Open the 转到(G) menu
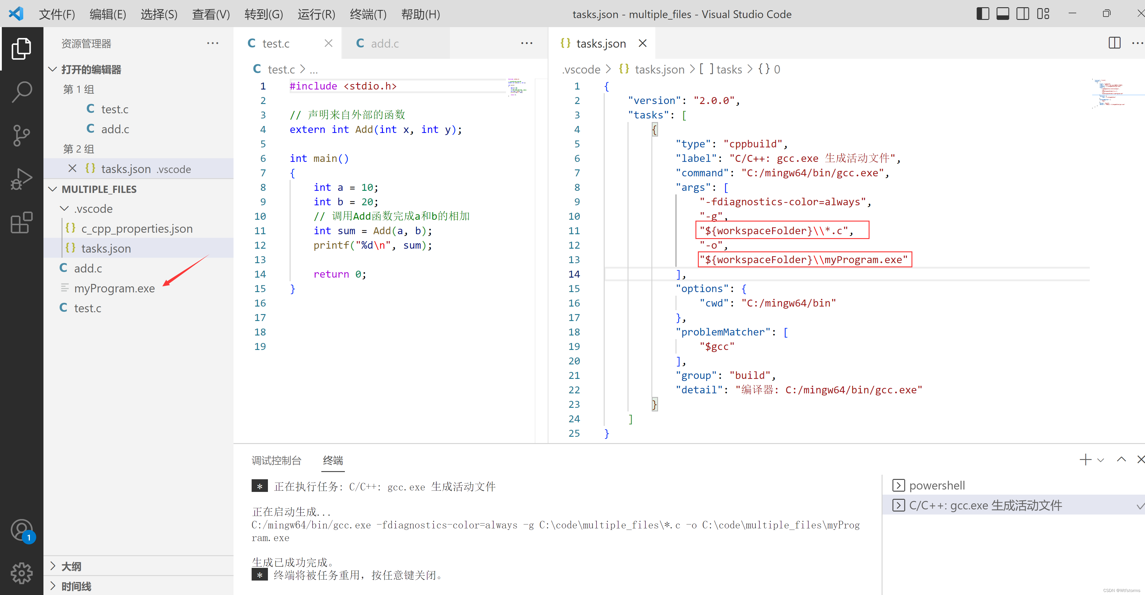Screen dimensions: 1145x595 pyautogui.click(x=264, y=14)
